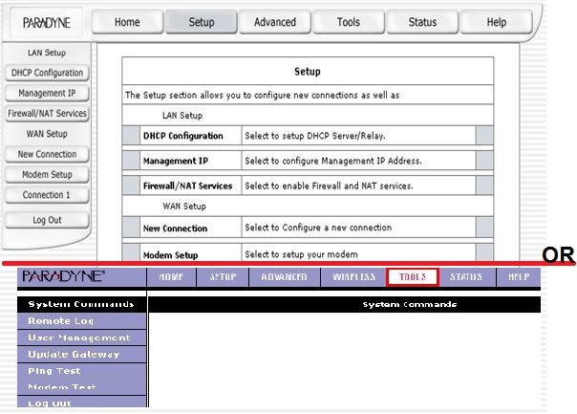Image resolution: width=577 pixels, height=414 pixels.
Task: Open STATUS tab in purple interface
Action: tap(466, 277)
